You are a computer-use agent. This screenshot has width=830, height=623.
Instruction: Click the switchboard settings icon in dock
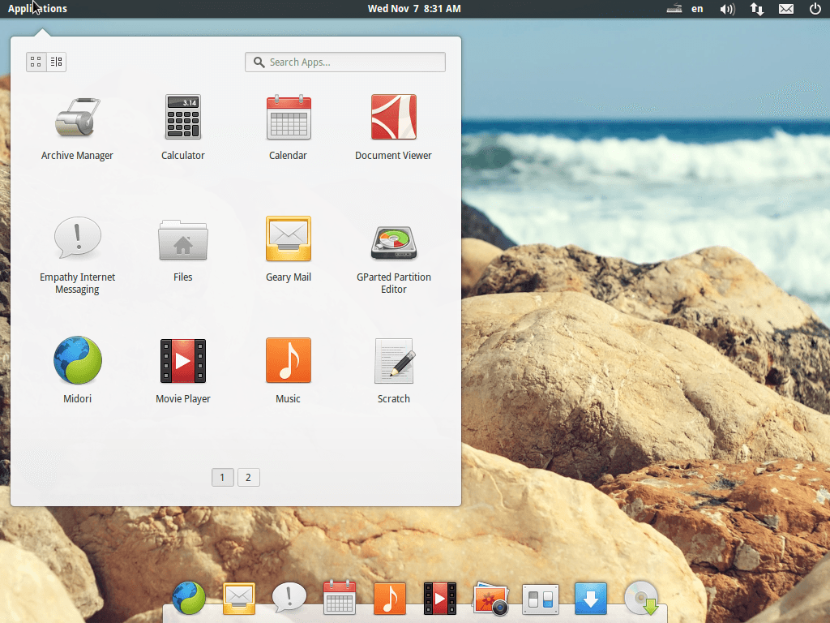[x=541, y=599]
